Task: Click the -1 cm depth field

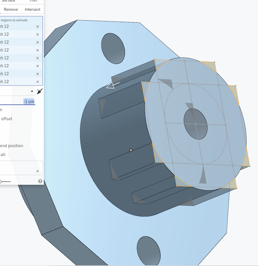Action: pyautogui.click(x=29, y=102)
